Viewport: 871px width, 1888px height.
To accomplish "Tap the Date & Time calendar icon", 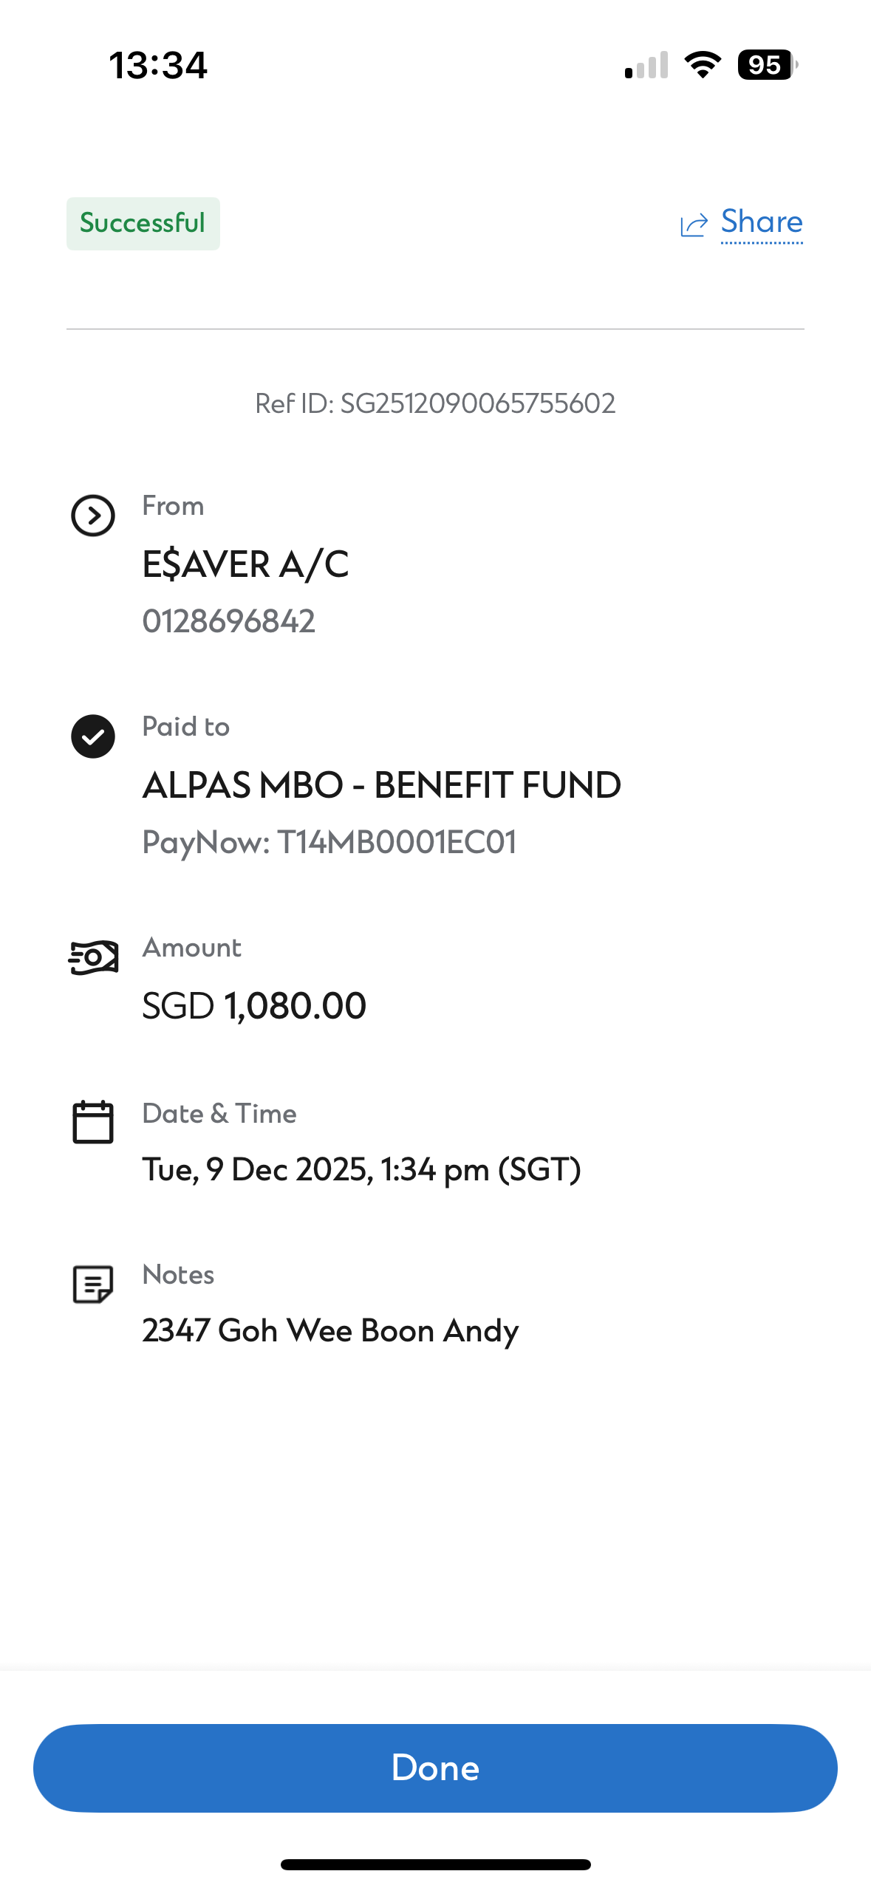I will [x=93, y=1122].
